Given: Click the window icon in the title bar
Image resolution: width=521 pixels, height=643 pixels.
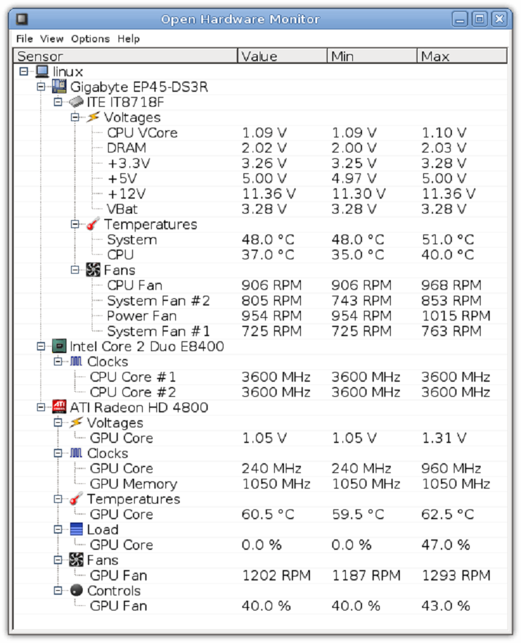Looking at the screenshot, I should coord(22,19).
